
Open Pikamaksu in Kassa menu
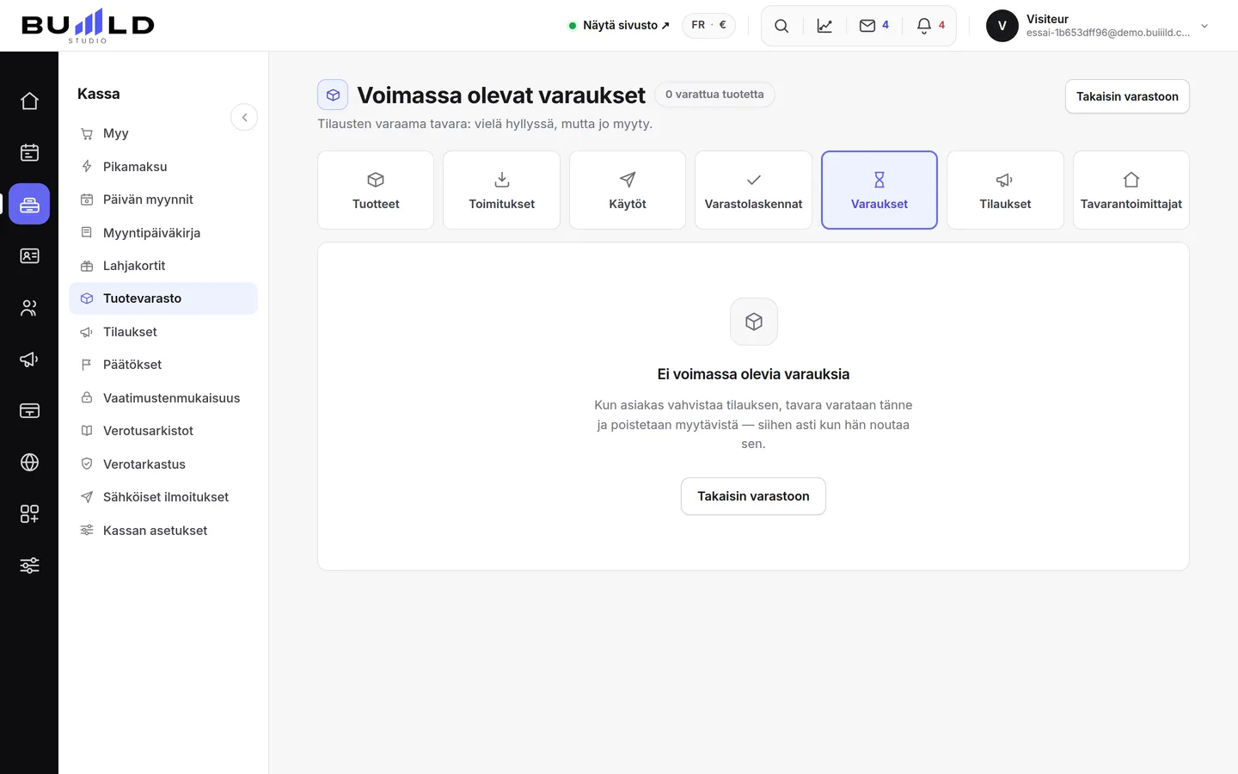click(163, 167)
